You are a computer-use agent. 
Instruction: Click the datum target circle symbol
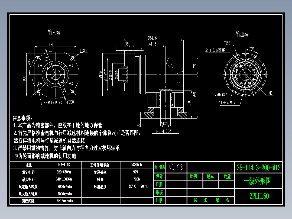click(180, 166)
